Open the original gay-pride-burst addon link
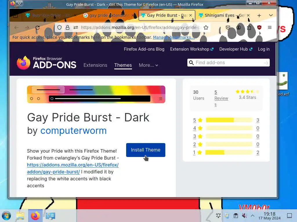The image size is (297, 222). tap(73, 169)
